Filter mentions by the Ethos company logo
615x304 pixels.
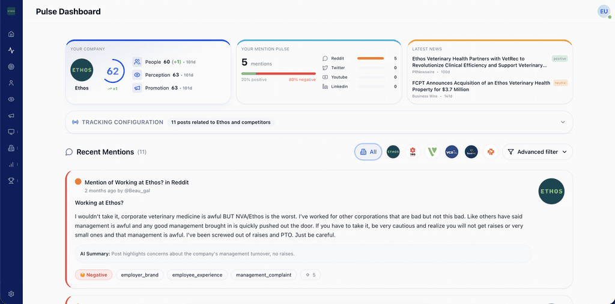[393, 152]
